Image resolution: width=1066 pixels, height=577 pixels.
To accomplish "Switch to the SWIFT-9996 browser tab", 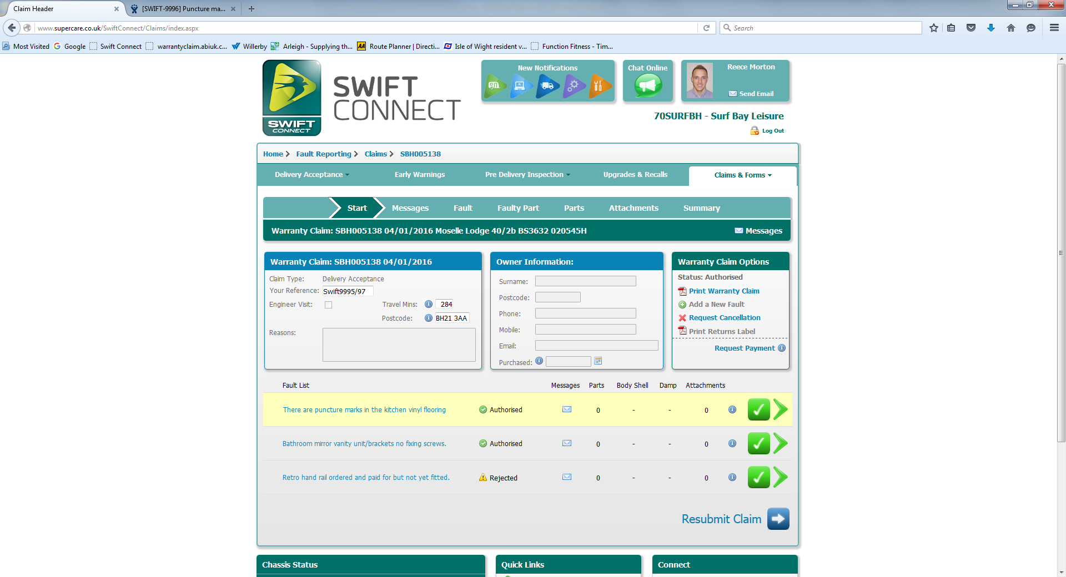I will pyautogui.click(x=183, y=8).
